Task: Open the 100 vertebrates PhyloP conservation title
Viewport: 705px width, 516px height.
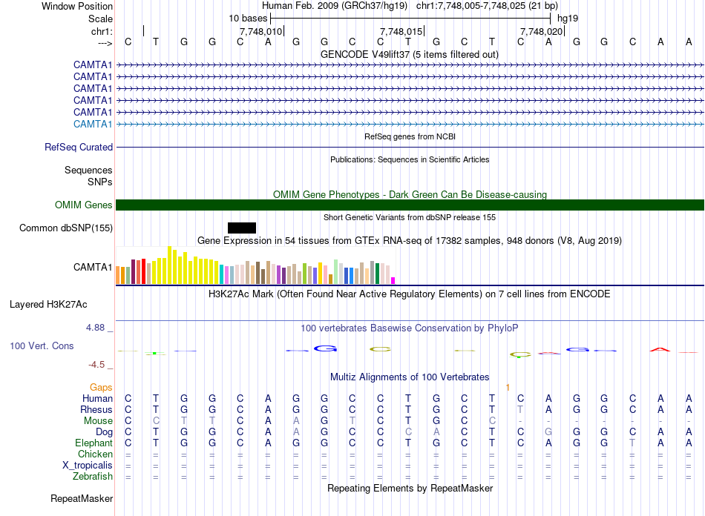Action: tap(409, 328)
